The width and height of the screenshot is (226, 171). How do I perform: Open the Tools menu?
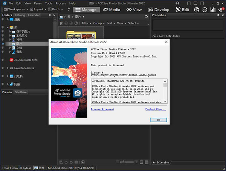49,3
